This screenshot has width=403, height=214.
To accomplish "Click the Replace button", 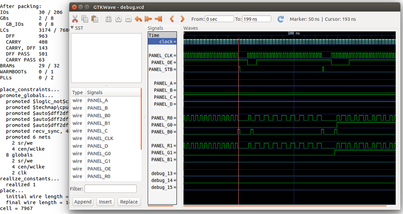I will tap(129, 202).
